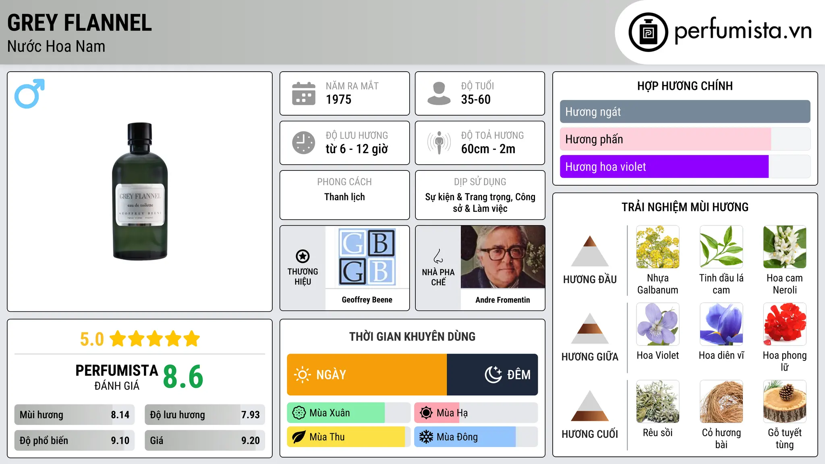Click the Hương cuối pyramid icon
The height and width of the screenshot is (464, 825).
click(x=590, y=406)
